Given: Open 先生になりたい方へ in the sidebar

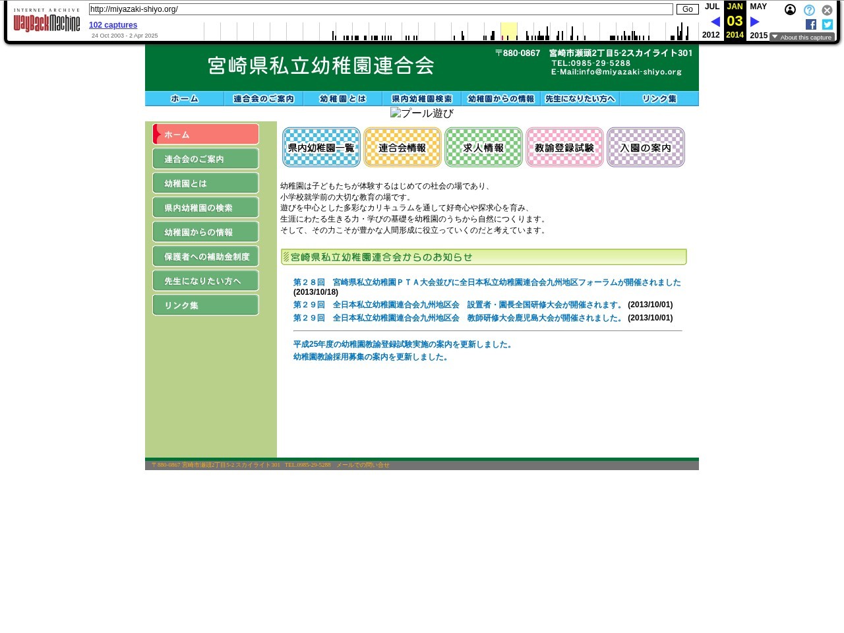Looking at the screenshot, I should [206, 281].
